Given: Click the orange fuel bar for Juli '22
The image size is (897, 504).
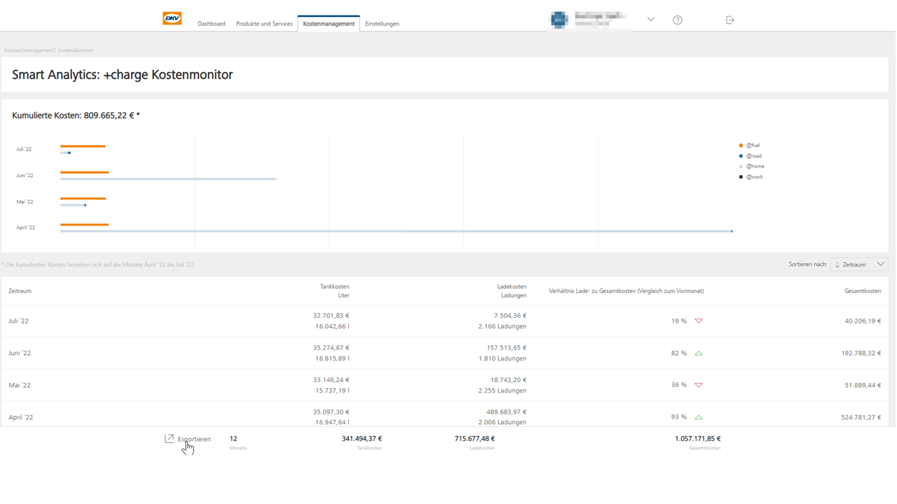Looking at the screenshot, I should click(x=83, y=146).
